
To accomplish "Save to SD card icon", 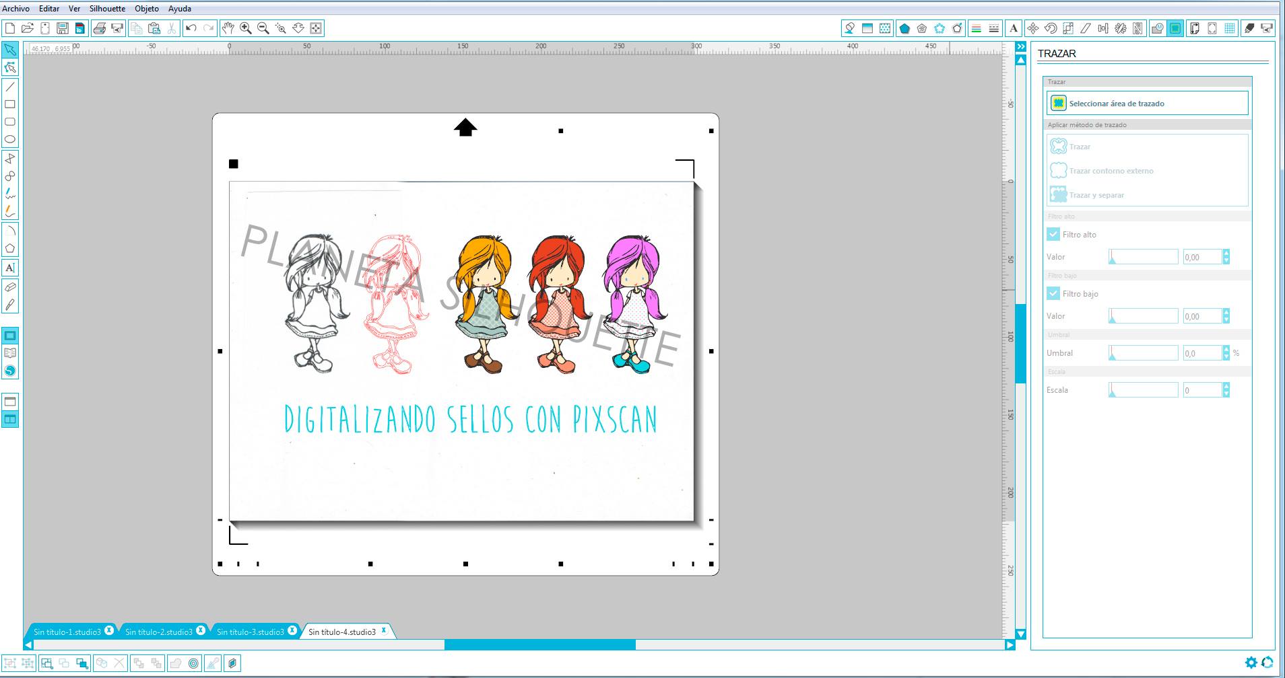I will [80, 28].
